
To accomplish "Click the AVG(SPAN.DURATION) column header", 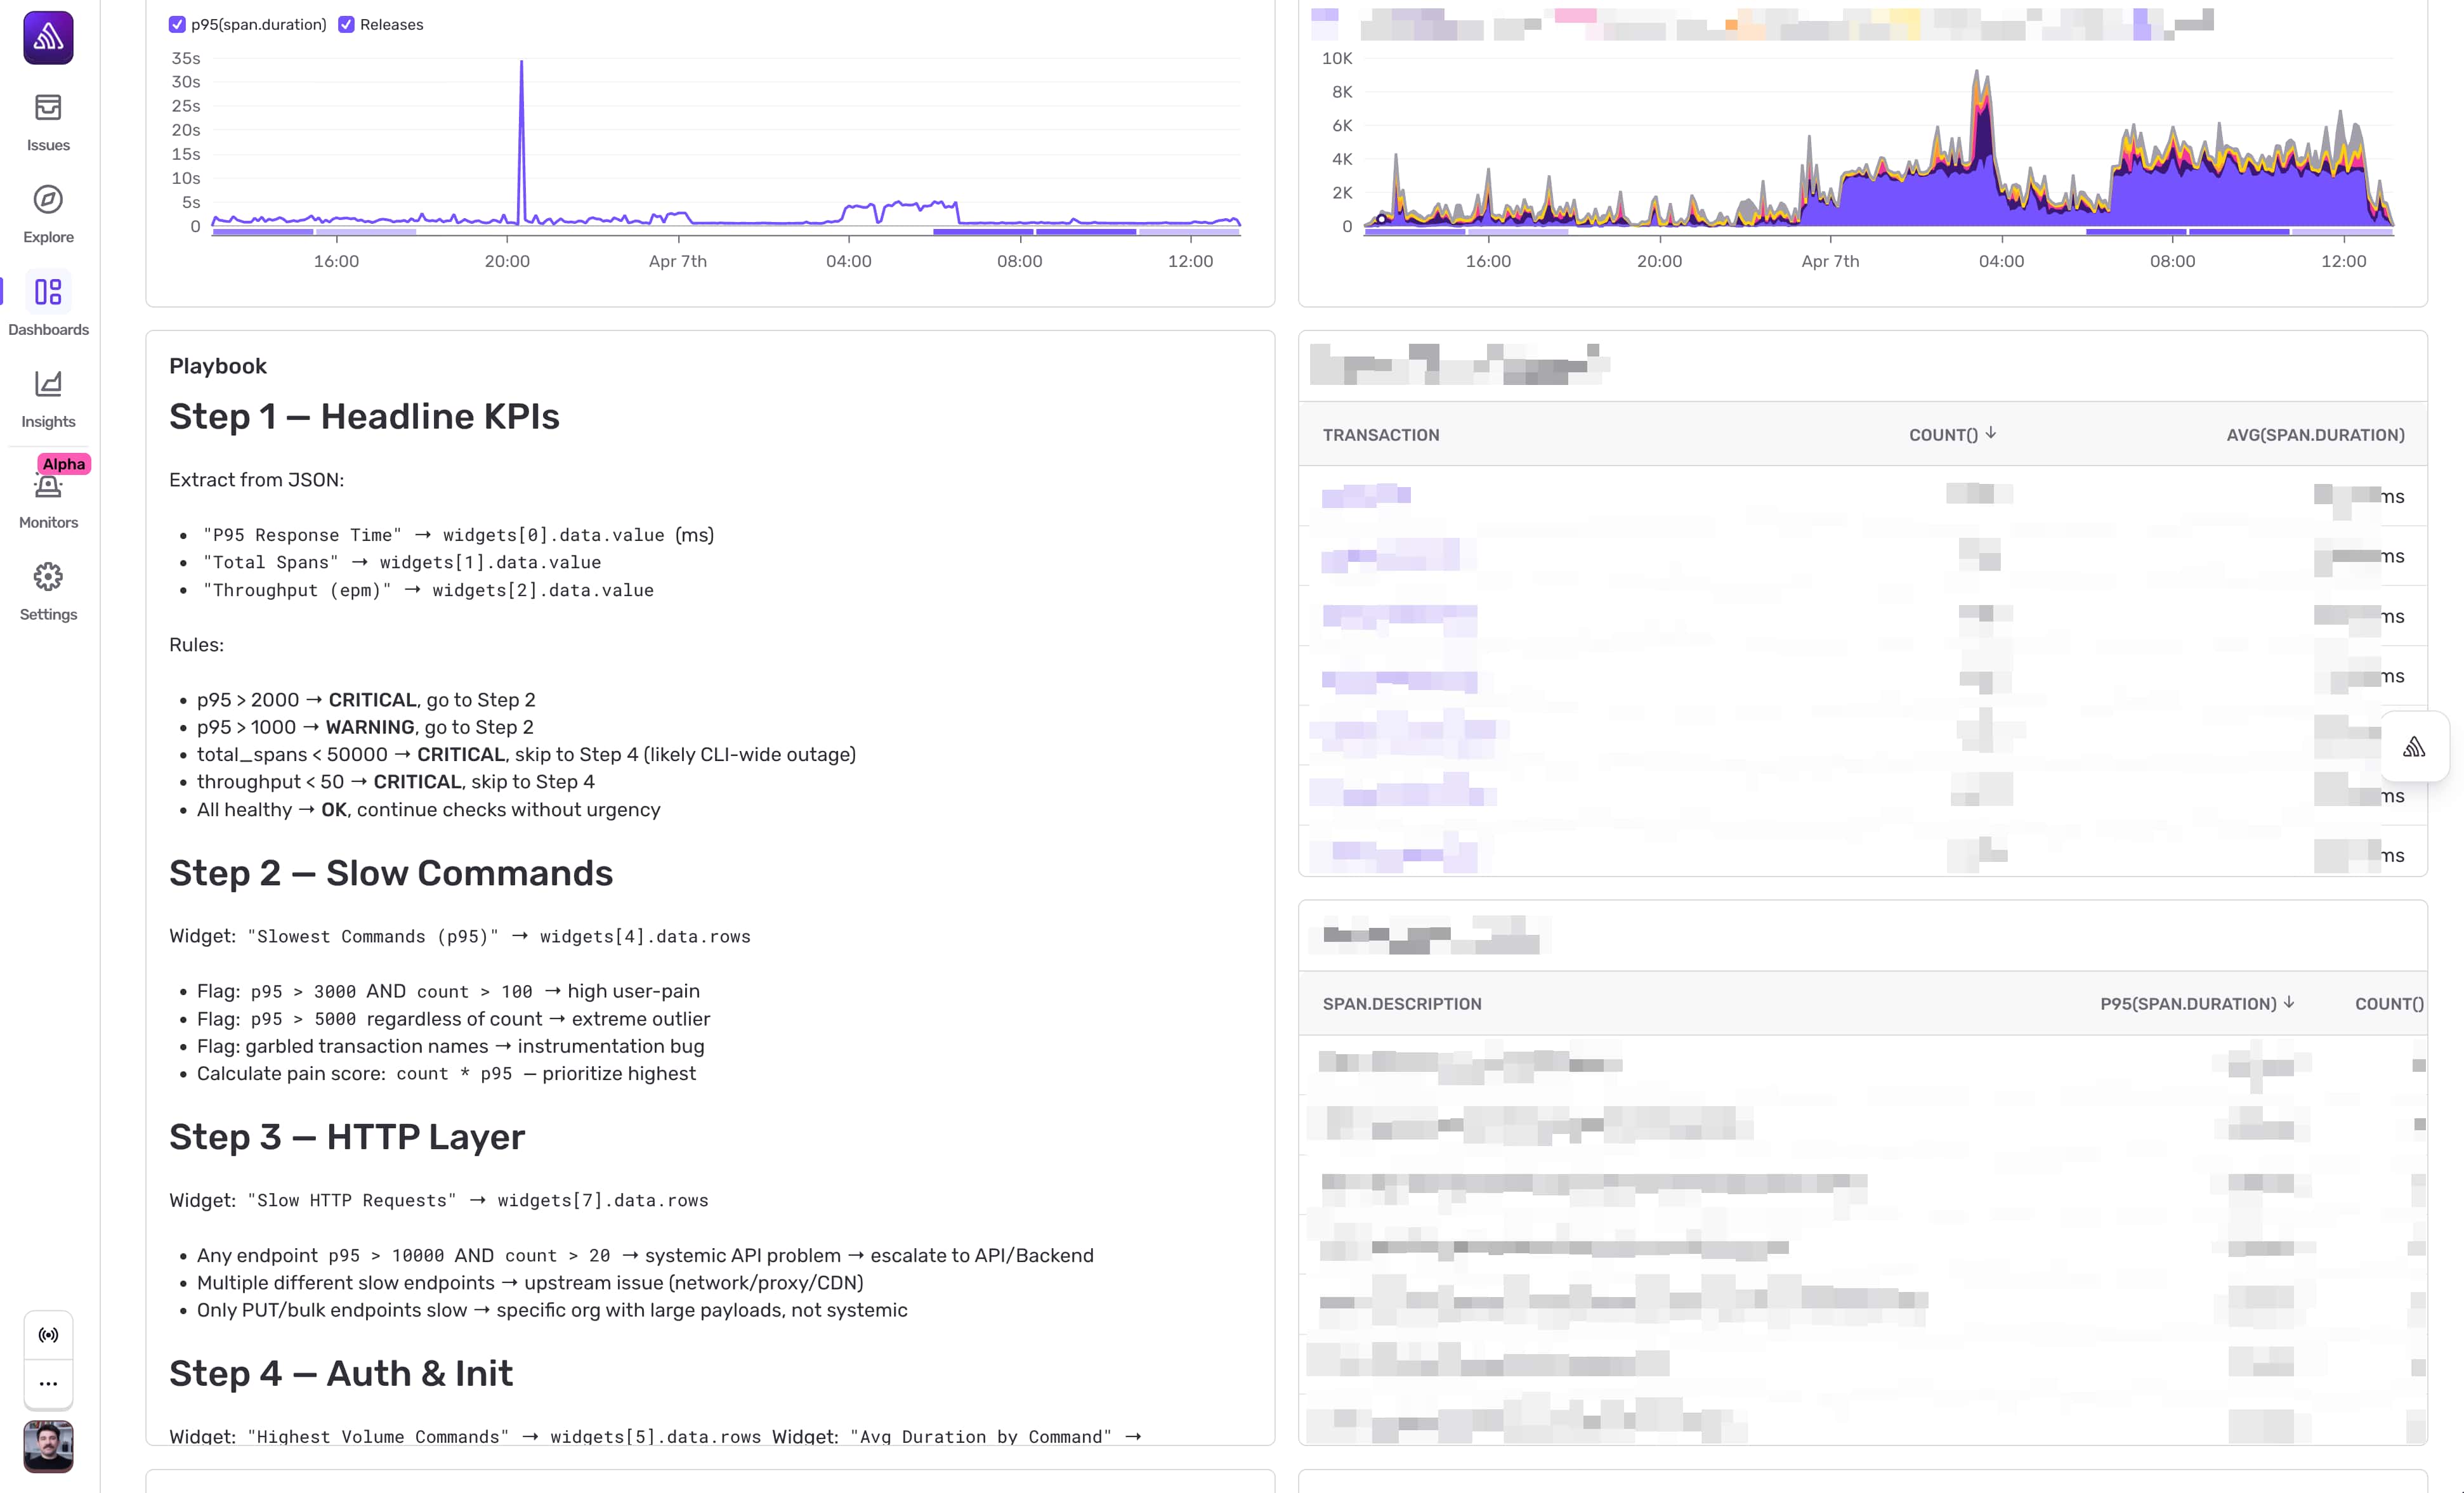I will (2315, 435).
